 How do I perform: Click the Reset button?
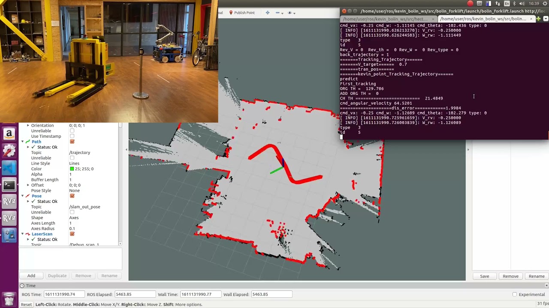pyautogui.click(x=26, y=305)
